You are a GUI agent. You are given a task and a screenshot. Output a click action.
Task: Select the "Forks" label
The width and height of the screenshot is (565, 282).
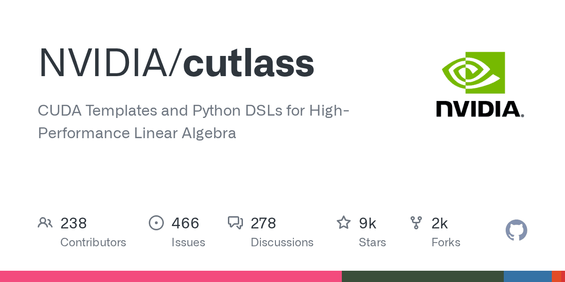tap(446, 243)
